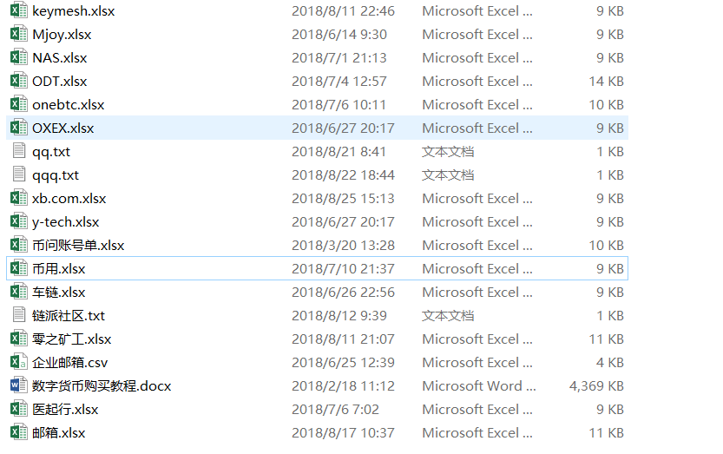
Task: Select the file name 币问账号单.xlsx
Action: point(78,245)
